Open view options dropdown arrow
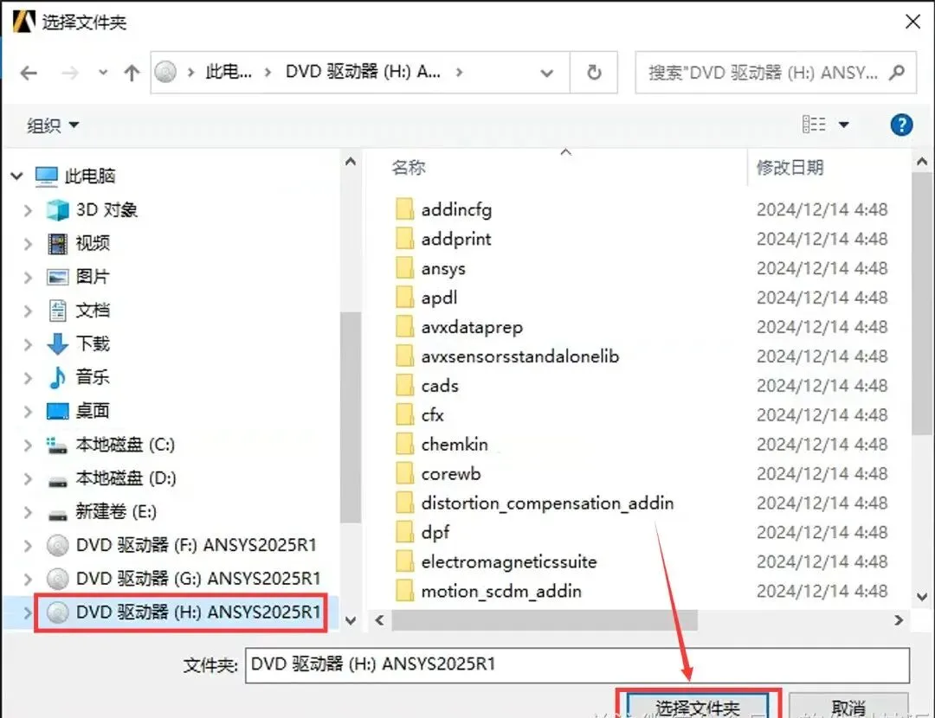This screenshot has height=718, width=935. tap(844, 125)
